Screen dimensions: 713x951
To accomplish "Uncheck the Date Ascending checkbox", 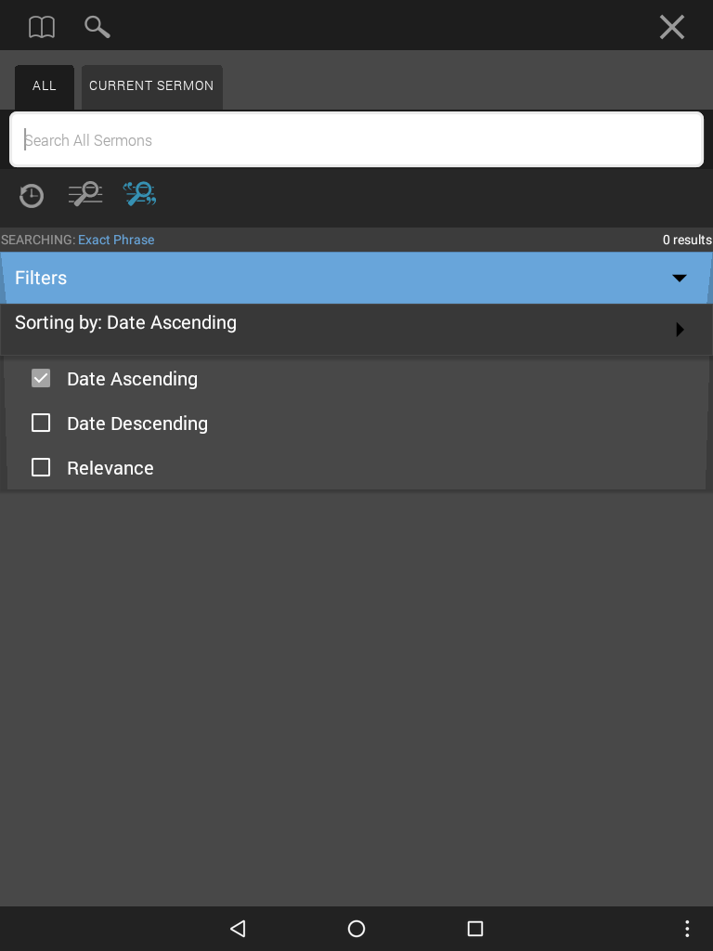I will tap(41, 379).
